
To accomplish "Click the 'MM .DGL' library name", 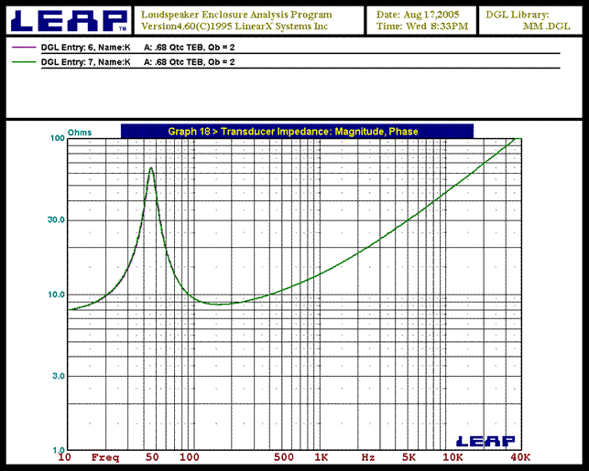I will pyautogui.click(x=540, y=27).
